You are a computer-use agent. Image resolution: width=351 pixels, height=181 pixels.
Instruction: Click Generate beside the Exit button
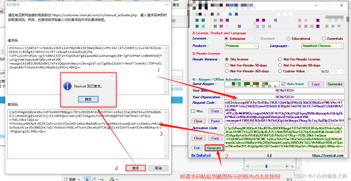pos(214,148)
